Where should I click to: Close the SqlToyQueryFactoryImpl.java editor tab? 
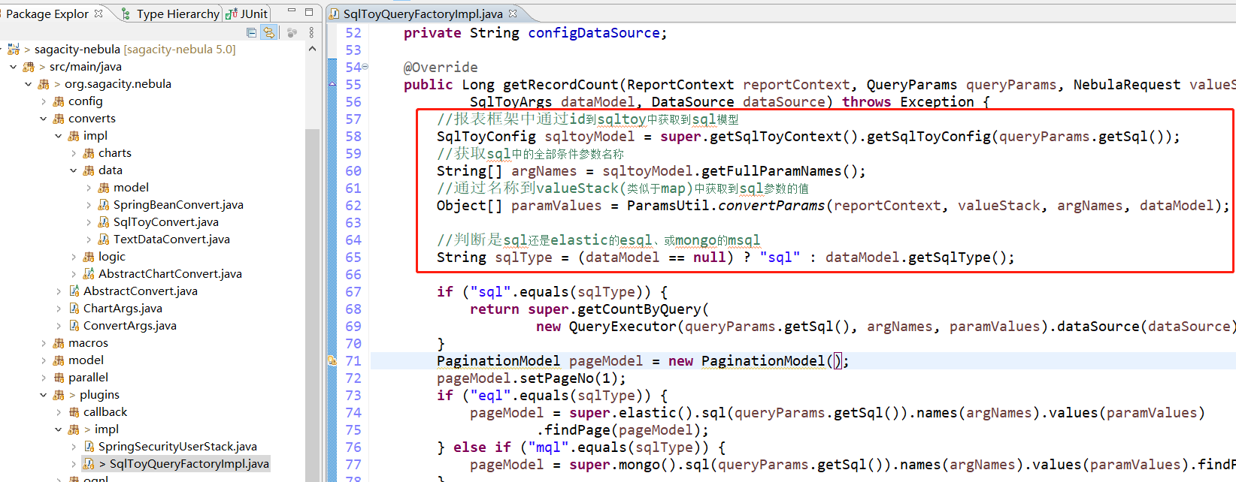[x=513, y=14]
